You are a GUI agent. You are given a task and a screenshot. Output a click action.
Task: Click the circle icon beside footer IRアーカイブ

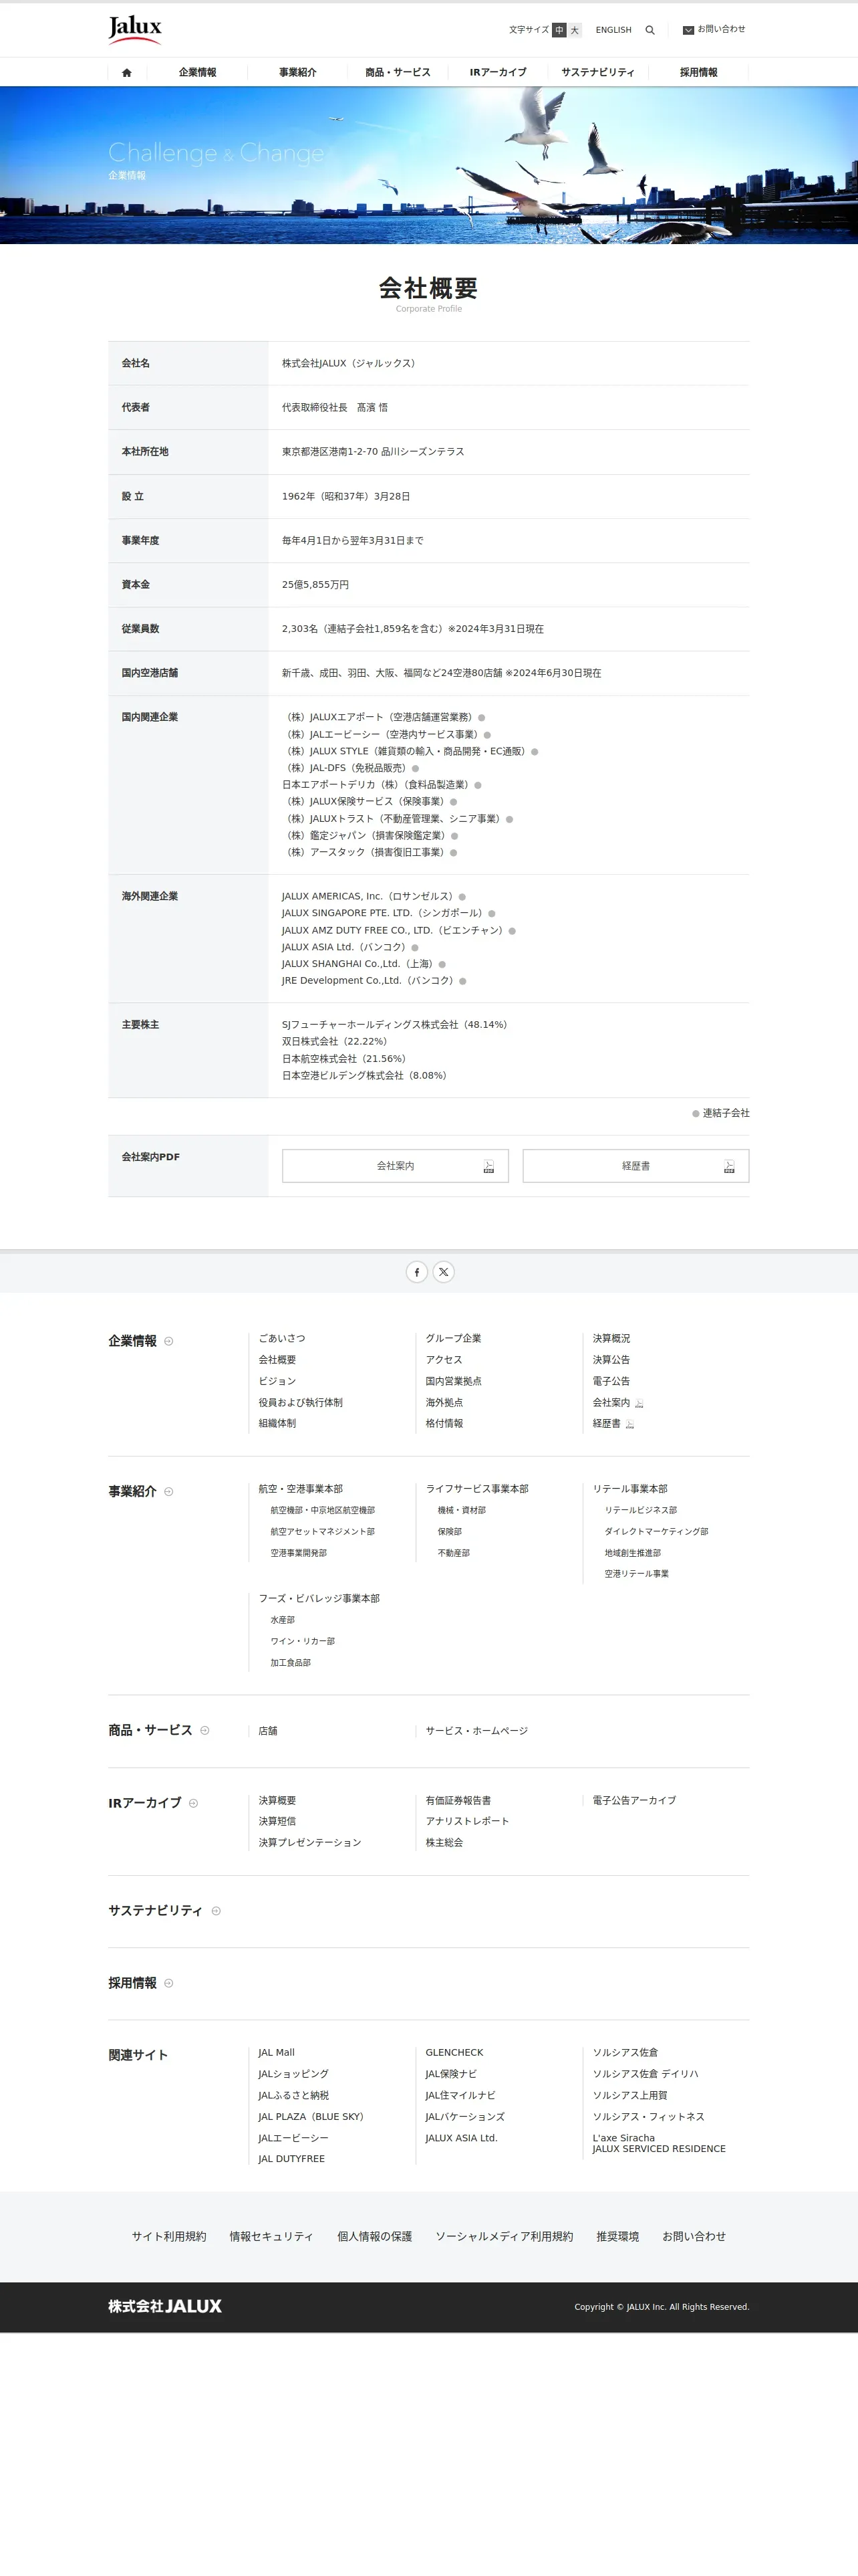(194, 1803)
